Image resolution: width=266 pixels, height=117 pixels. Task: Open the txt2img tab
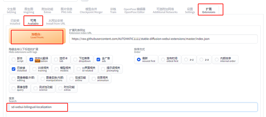tap(11, 10)
